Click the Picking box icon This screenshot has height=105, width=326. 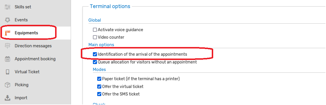point(8,85)
